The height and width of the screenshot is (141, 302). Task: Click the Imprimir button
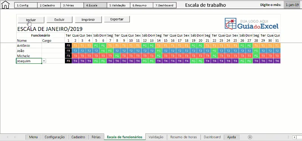click(x=88, y=20)
